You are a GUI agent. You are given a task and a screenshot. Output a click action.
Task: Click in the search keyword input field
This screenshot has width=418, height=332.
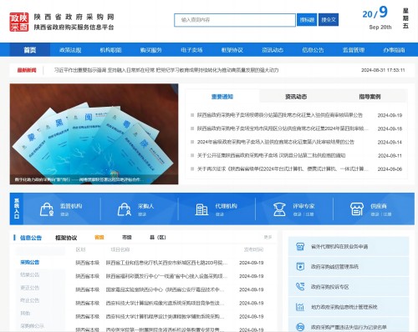235,20
